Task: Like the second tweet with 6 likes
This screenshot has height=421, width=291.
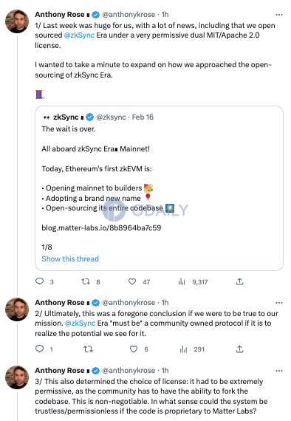Action: pyautogui.click(x=134, y=349)
